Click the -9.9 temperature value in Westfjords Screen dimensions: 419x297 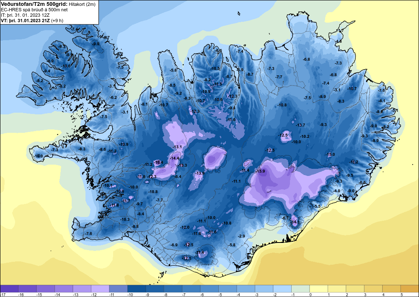96,44
